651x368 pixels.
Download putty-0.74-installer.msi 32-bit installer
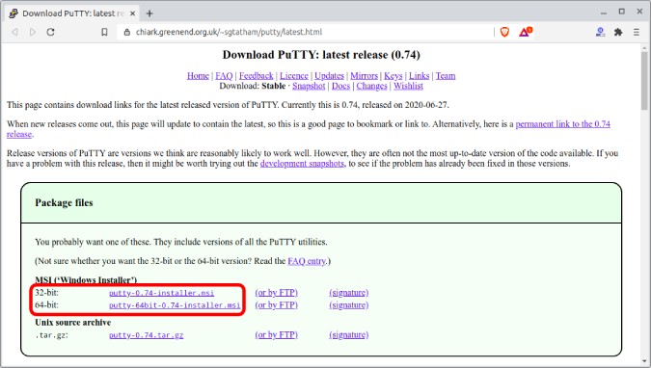(161, 293)
